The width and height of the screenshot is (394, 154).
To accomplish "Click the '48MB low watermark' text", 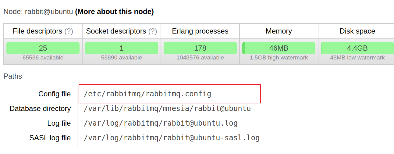I will (x=357, y=58).
